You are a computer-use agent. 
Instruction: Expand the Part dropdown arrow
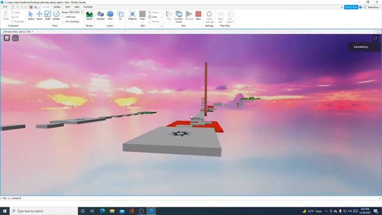110,22
